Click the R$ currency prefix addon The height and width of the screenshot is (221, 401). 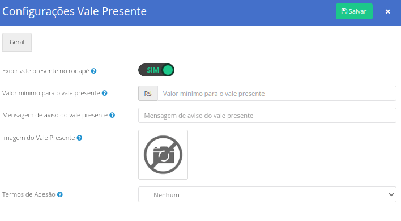coord(148,93)
